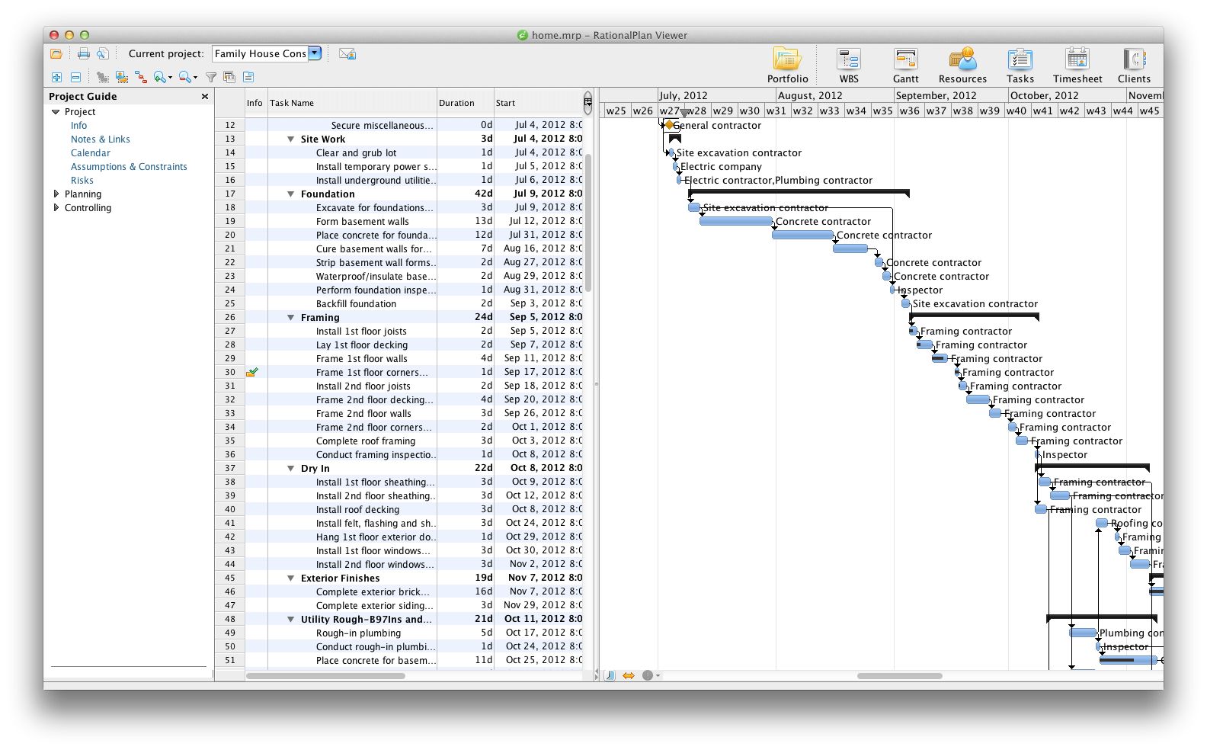Screen dimensions: 1207x750
Task: Click the email envelope icon
Action: [347, 53]
